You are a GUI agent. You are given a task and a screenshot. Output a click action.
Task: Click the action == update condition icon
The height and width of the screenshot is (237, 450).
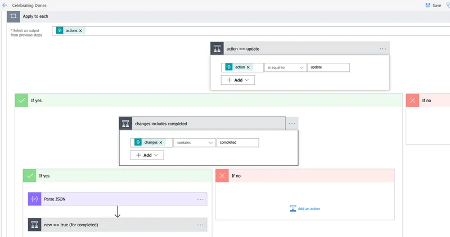217,49
